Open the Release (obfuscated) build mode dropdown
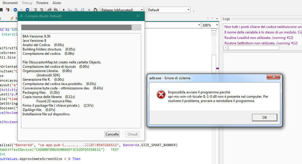This screenshot has height=164, width=302. [x=141, y=10]
